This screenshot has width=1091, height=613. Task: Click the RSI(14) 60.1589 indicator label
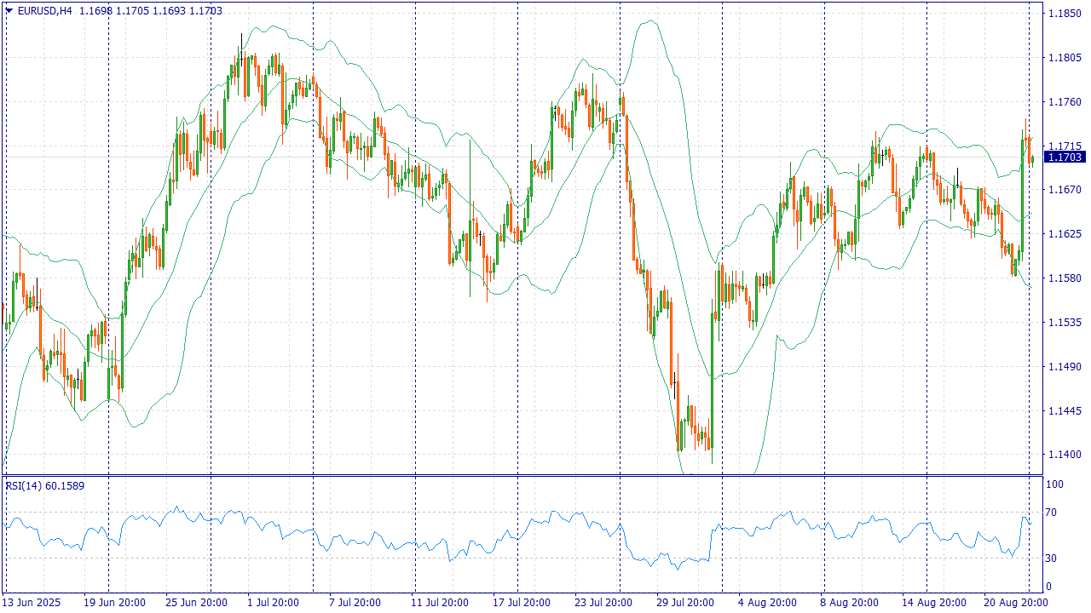tap(45, 485)
